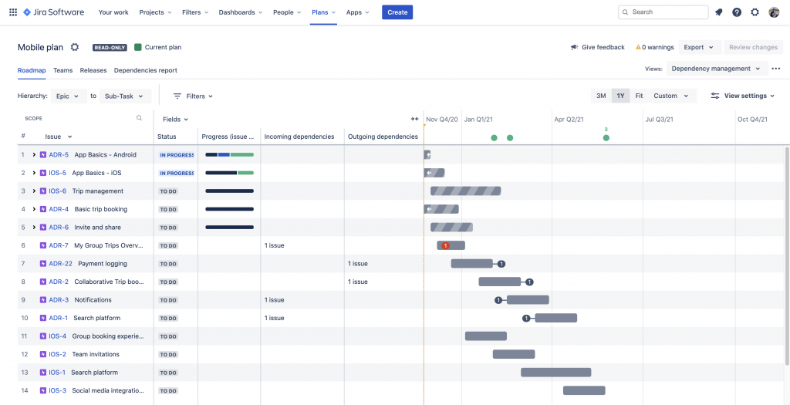The image size is (790, 405).
Task: Click the ADR-22 epic type icon
Action: click(43, 264)
